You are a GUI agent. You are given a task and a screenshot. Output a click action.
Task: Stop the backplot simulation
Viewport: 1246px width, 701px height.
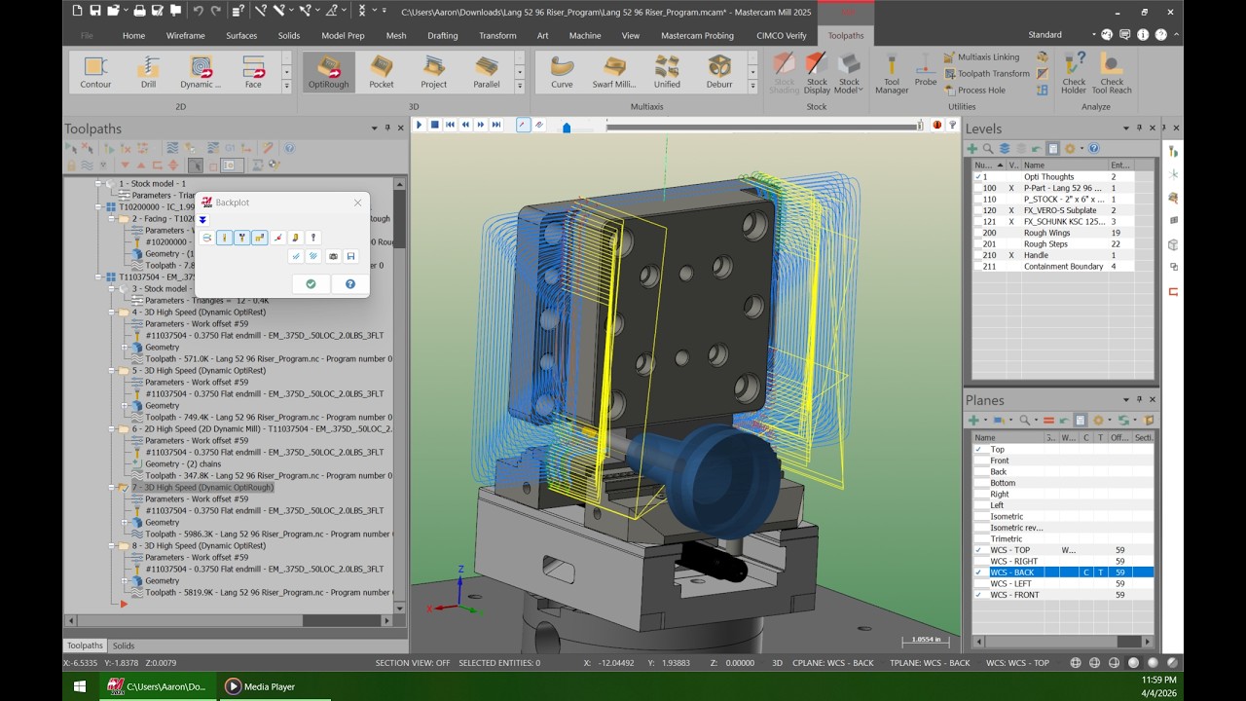pos(435,125)
